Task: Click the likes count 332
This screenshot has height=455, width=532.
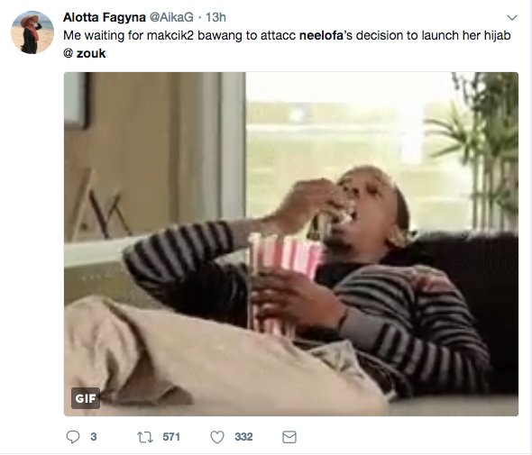Action: [x=243, y=437]
